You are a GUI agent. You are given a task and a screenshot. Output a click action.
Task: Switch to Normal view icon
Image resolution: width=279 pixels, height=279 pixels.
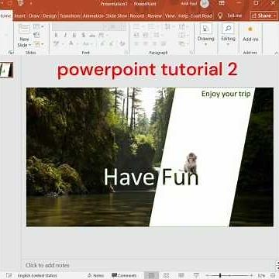[x=151, y=275]
